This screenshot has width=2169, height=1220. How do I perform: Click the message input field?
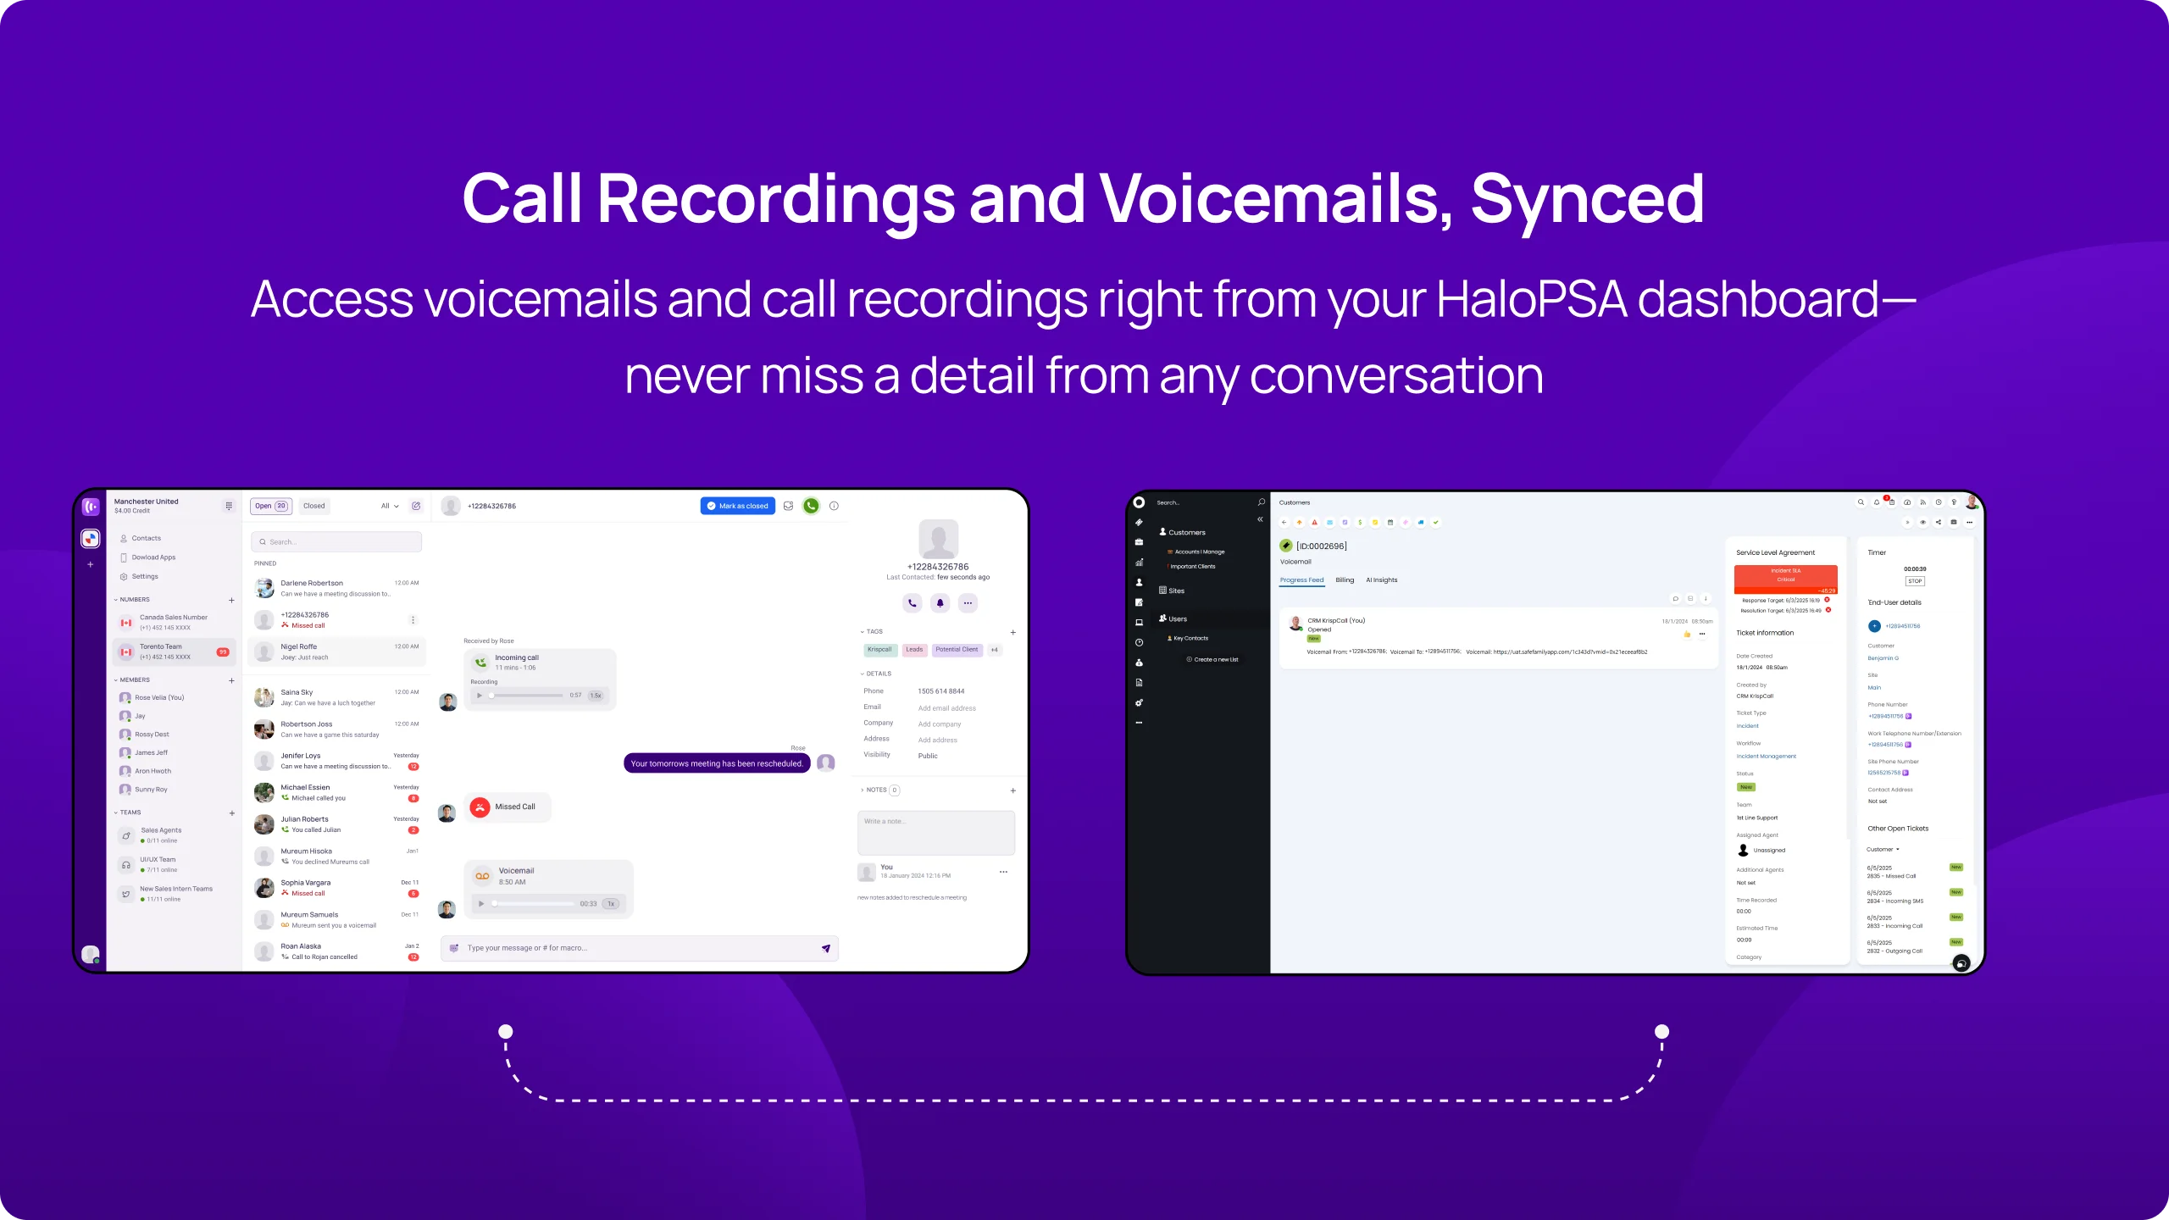pos(640,948)
